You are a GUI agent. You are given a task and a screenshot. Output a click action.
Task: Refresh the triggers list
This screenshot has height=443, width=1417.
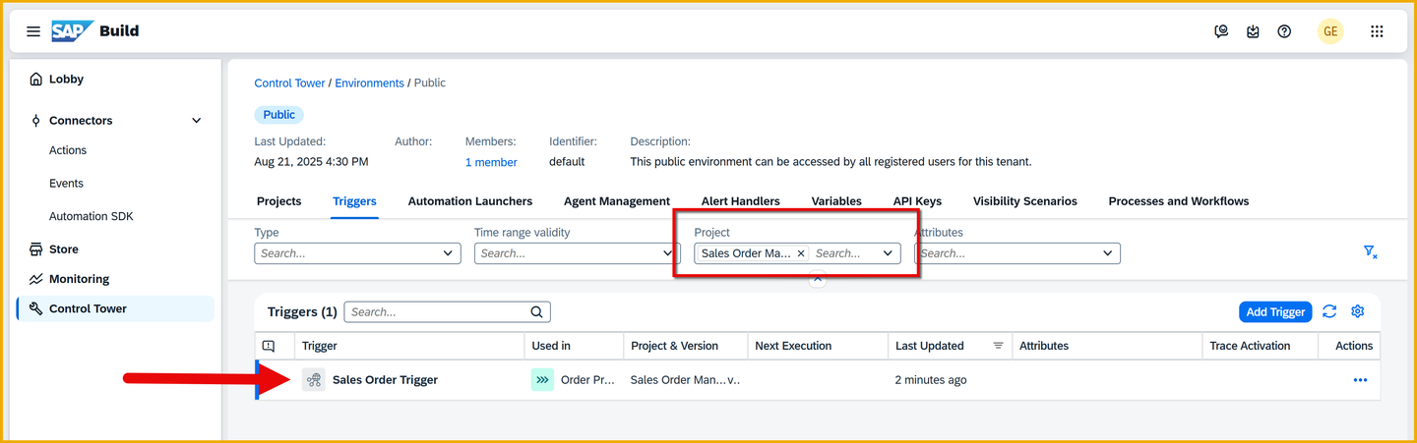coord(1329,311)
